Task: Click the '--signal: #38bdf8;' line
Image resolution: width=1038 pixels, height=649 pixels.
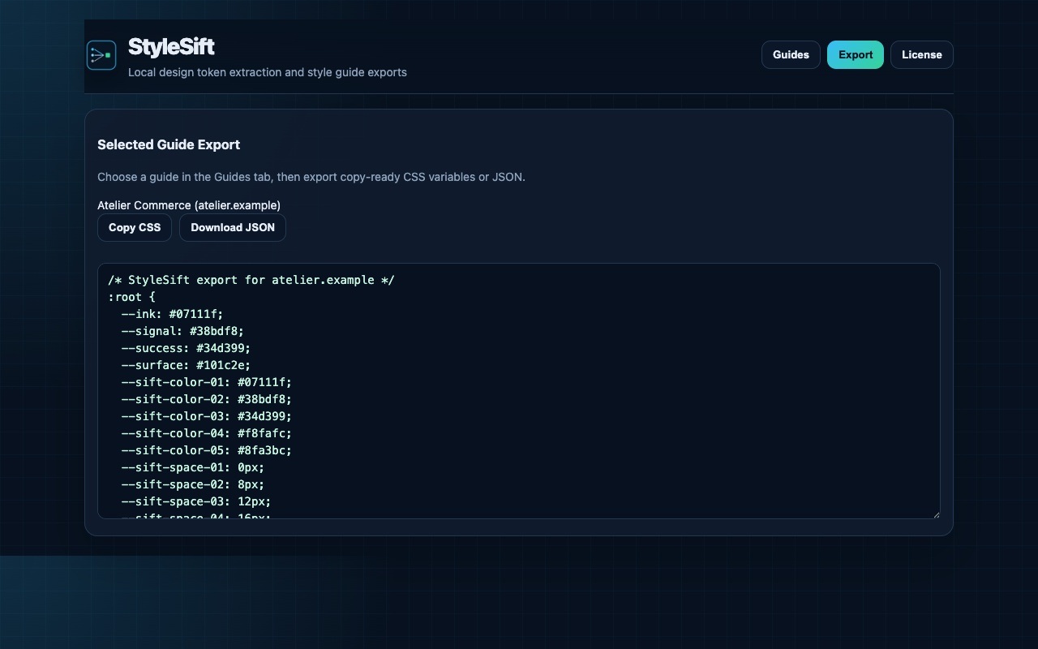Action: (x=182, y=331)
